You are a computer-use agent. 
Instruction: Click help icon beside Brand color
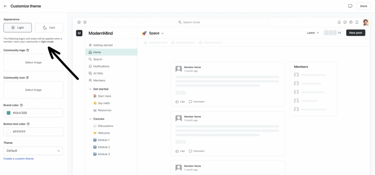(21, 105)
